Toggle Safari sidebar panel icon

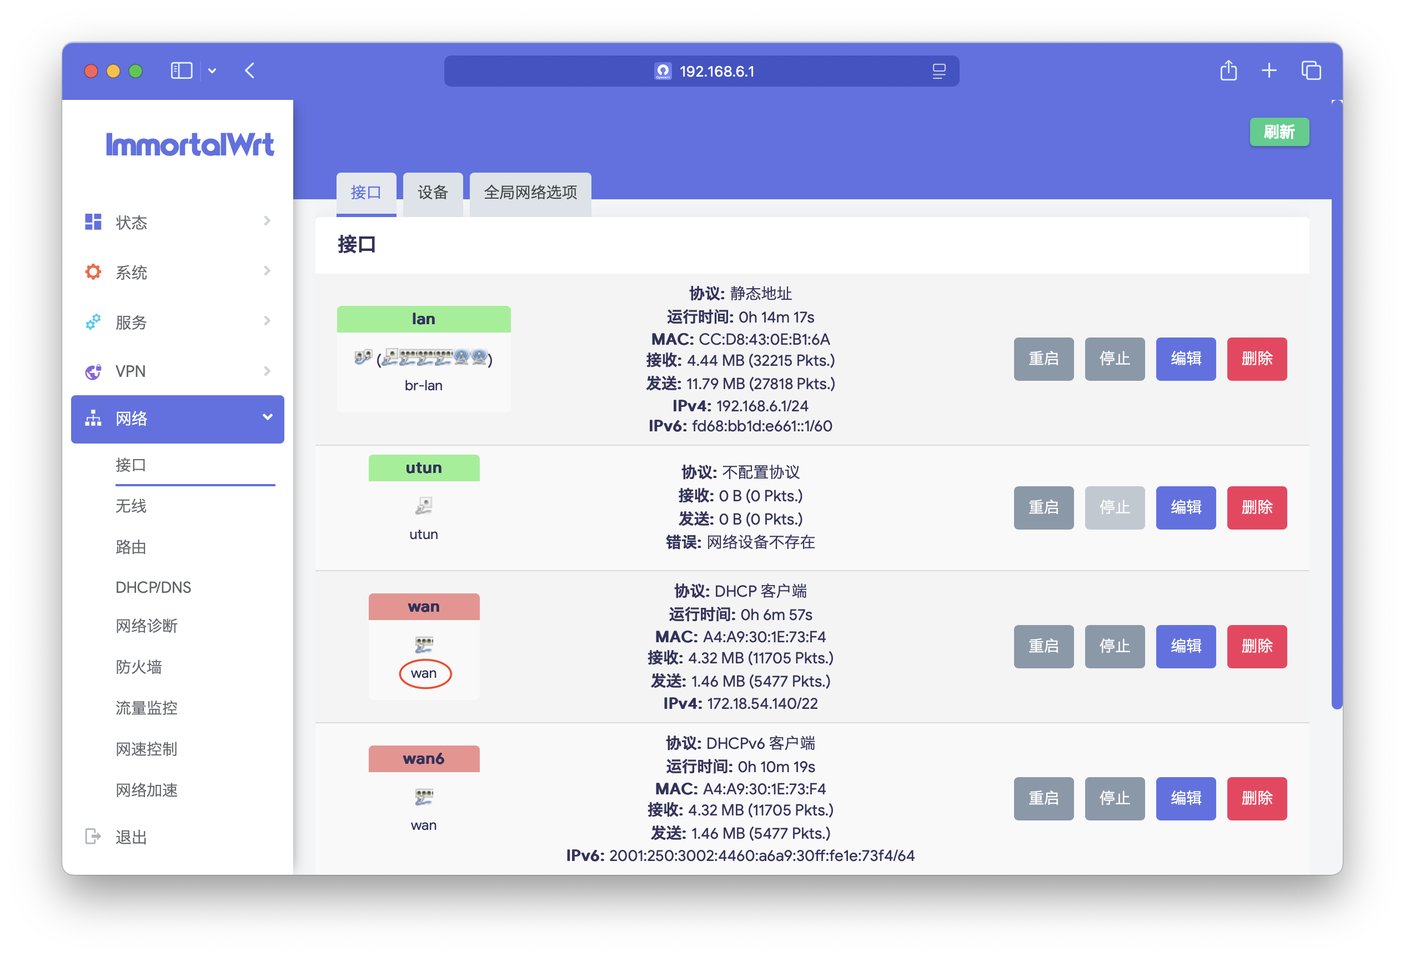point(182,70)
